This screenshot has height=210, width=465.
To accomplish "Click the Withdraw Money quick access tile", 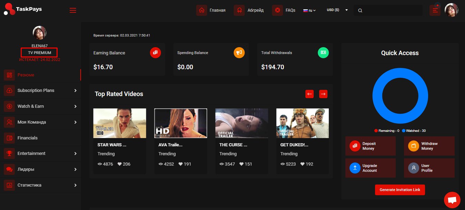I will pos(429,146).
